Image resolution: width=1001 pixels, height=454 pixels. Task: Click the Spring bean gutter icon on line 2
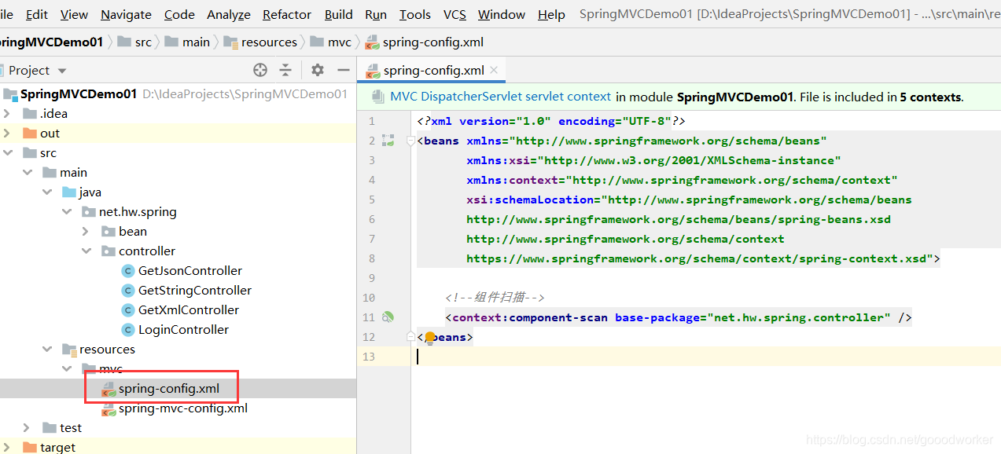(387, 141)
